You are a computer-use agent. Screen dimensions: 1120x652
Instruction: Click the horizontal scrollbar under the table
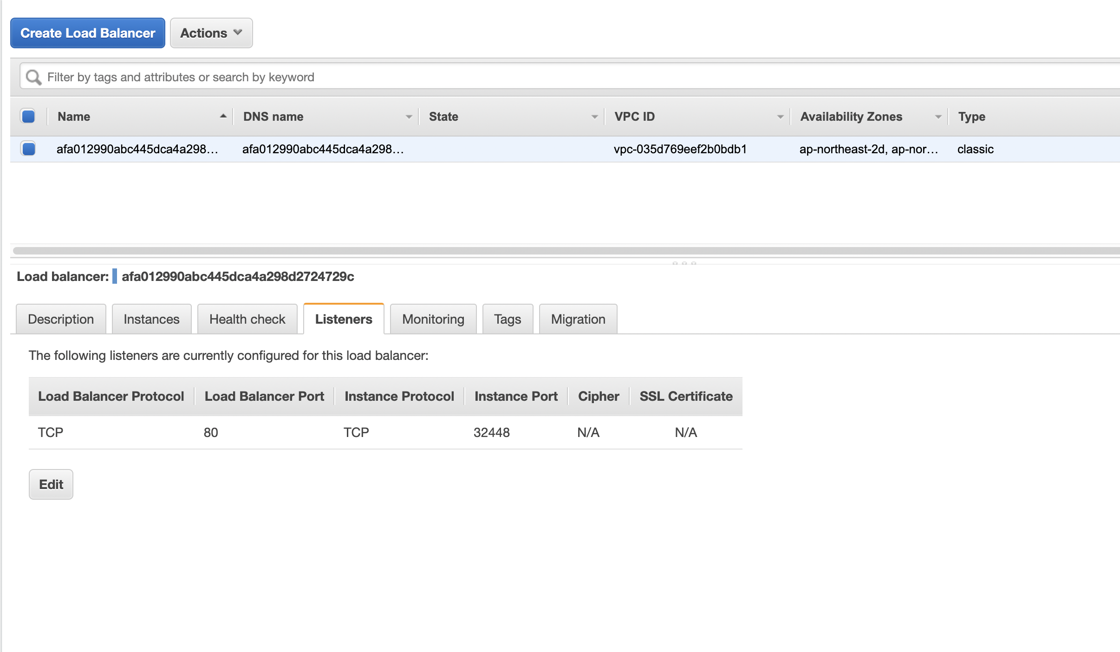pos(557,251)
